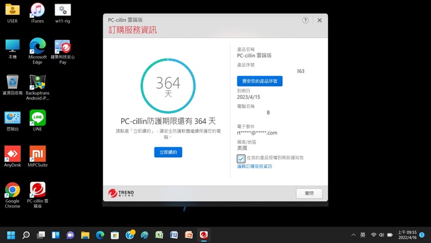Close the PC-cillin subscription dialog

(x=320, y=20)
